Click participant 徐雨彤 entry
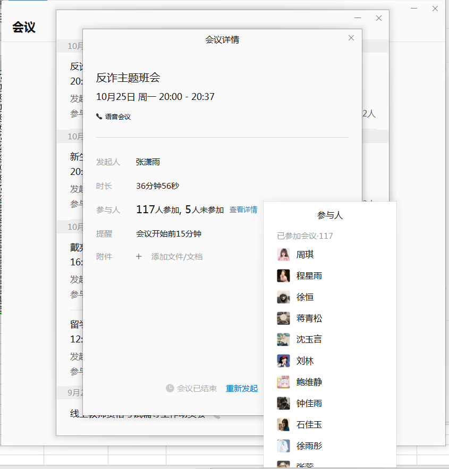 [309, 446]
